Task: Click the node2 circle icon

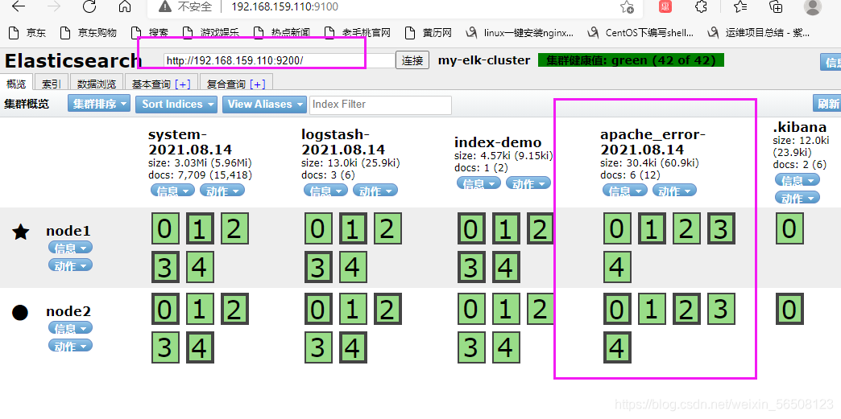Action: click(20, 312)
